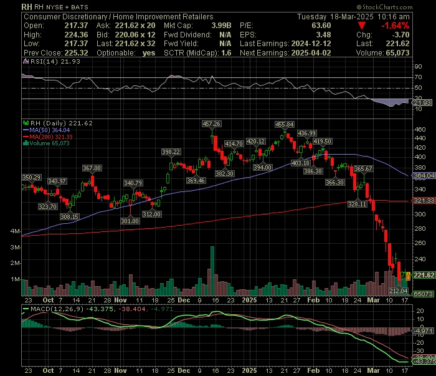Click the 212.04 lowest price label
The height and width of the screenshot is (376, 436).
coord(399,291)
